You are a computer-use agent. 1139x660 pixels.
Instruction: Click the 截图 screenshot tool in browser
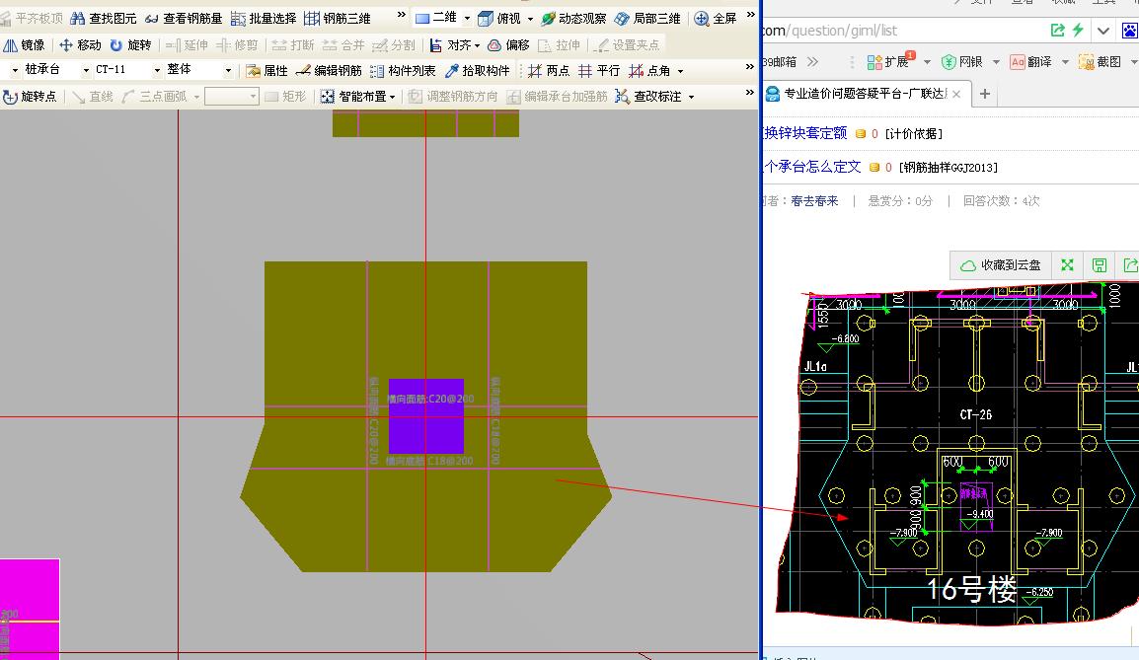point(1101,62)
